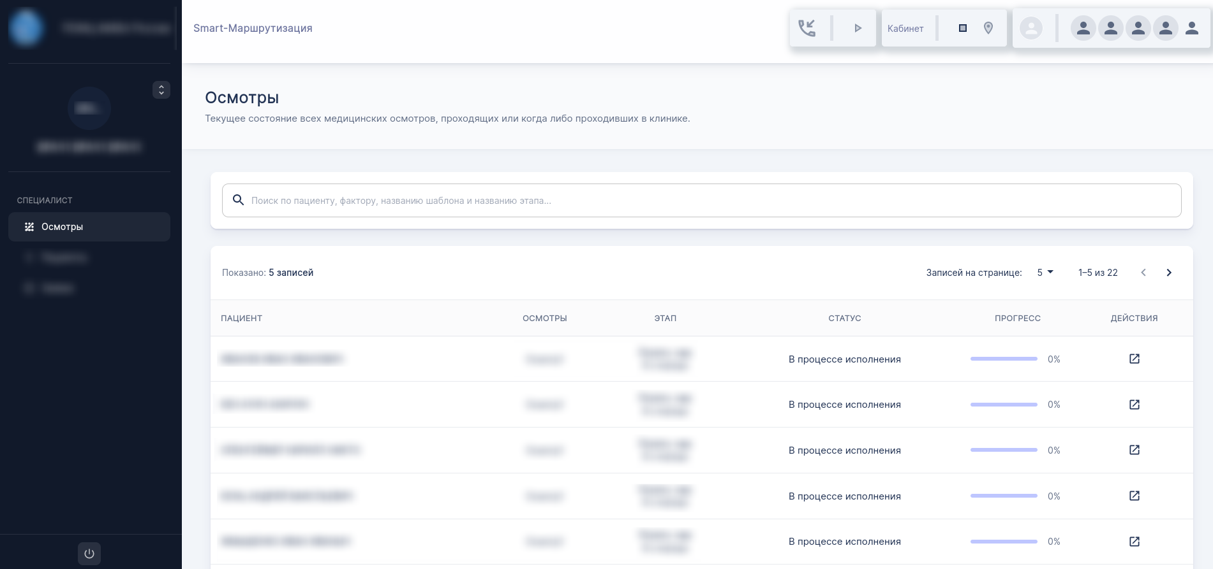Viewport: 1213px width, 569px height.
Task: Open first patient row action icon
Action: [1134, 359]
